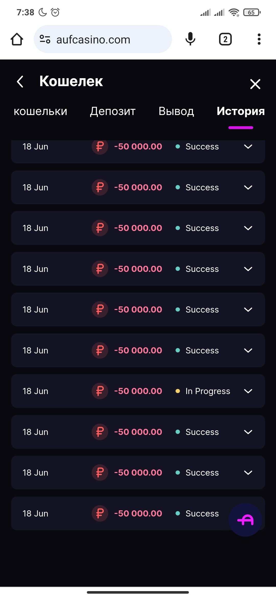Tap the yellow In Progress status dot
Screen dimensions: 276x598
[178, 391]
